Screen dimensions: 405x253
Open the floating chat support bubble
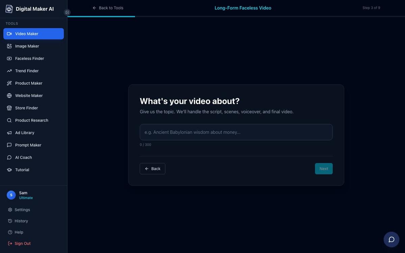coord(391,240)
